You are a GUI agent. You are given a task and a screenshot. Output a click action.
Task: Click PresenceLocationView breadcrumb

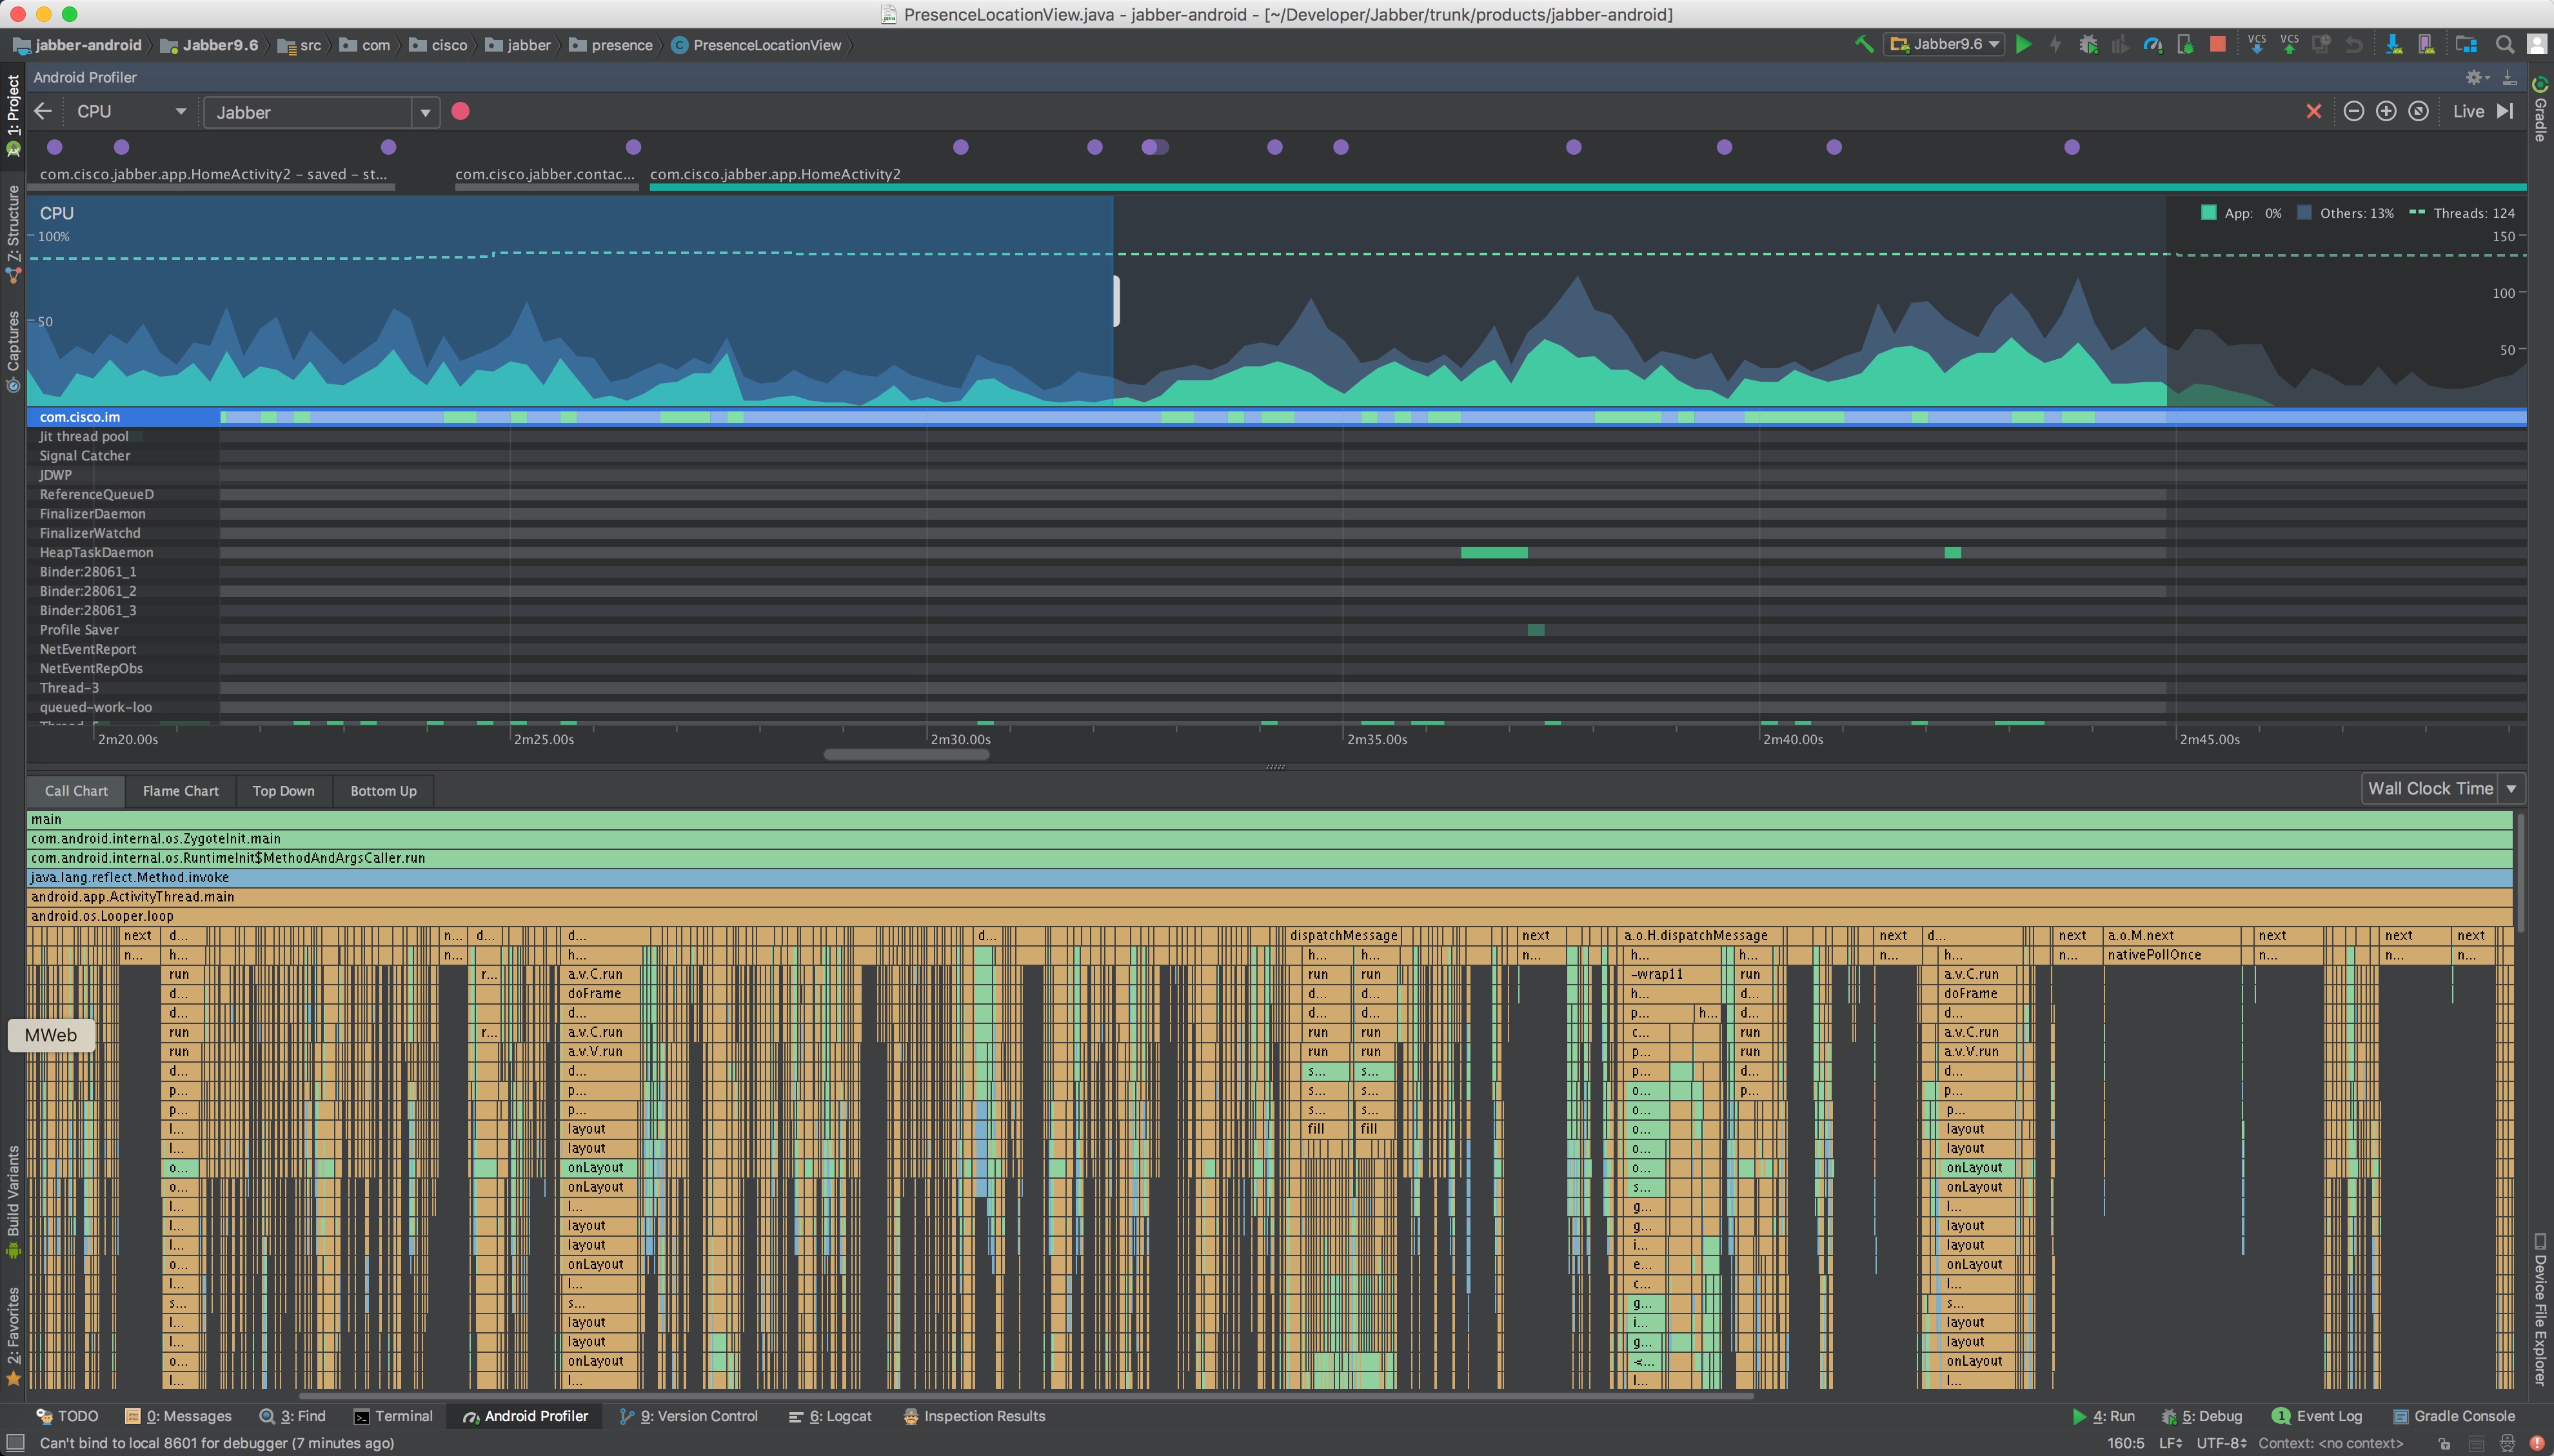pos(757,45)
